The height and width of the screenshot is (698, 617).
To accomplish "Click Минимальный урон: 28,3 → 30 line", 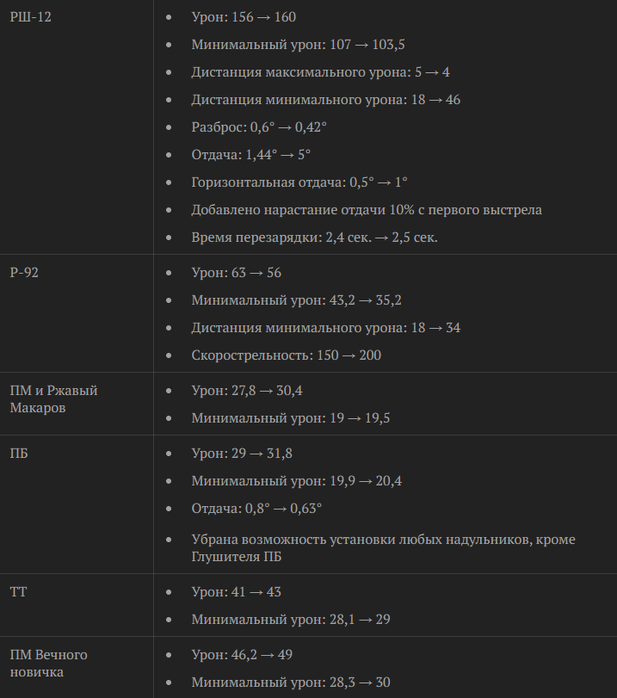I will click(291, 683).
